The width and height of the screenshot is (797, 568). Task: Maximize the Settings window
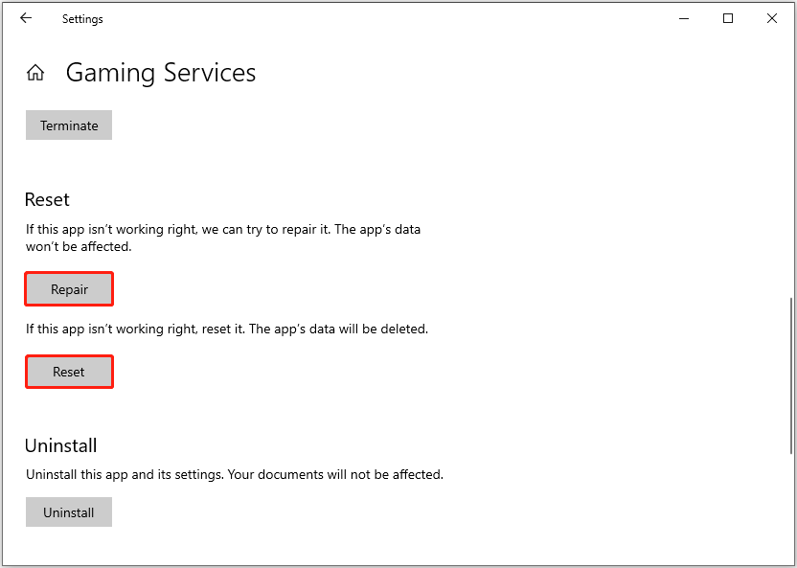coord(727,18)
